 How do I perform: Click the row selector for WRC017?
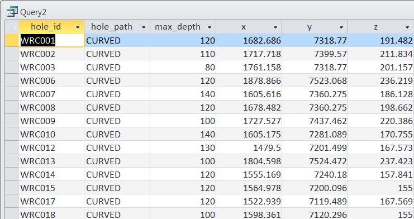tap(12, 201)
